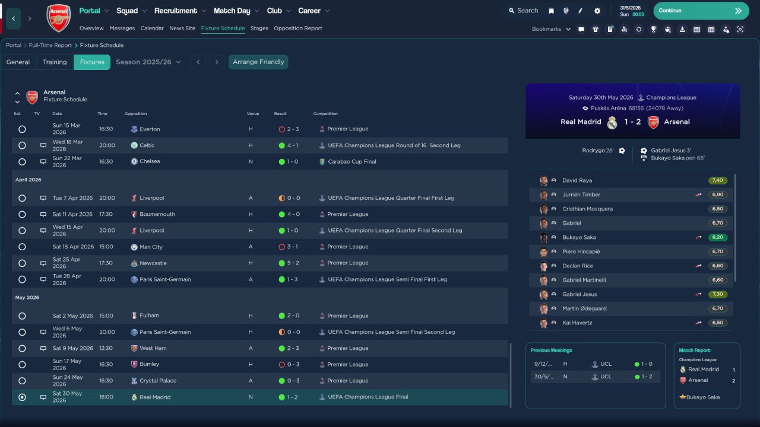
Task: Click the globe world icon
Action: [566, 11]
